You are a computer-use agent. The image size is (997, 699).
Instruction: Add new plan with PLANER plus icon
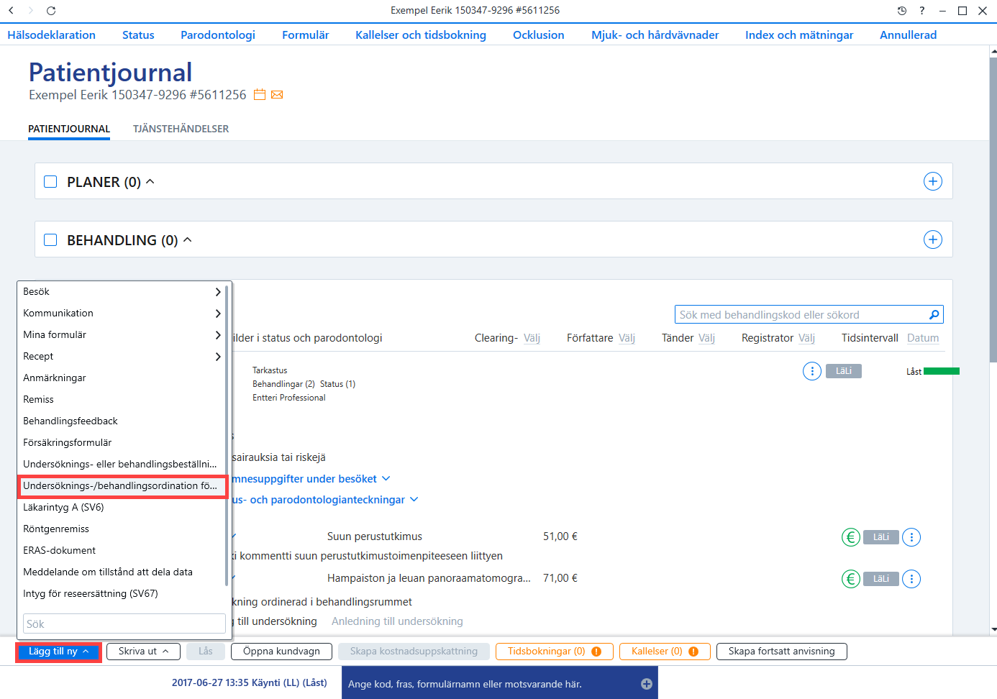pyautogui.click(x=933, y=181)
